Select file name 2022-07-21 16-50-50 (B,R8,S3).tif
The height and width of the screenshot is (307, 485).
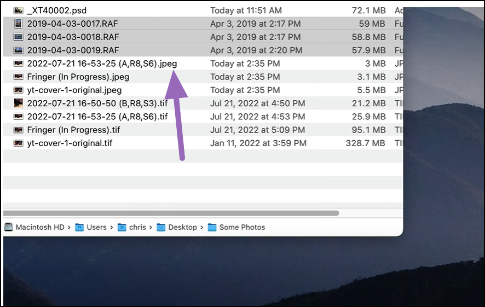tap(97, 103)
